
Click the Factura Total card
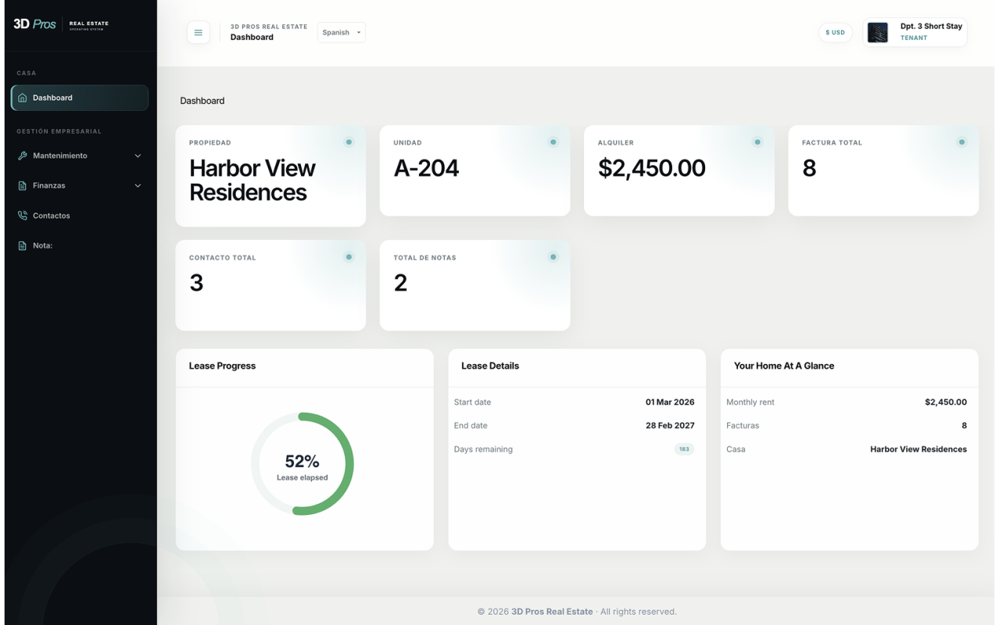point(883,170)
